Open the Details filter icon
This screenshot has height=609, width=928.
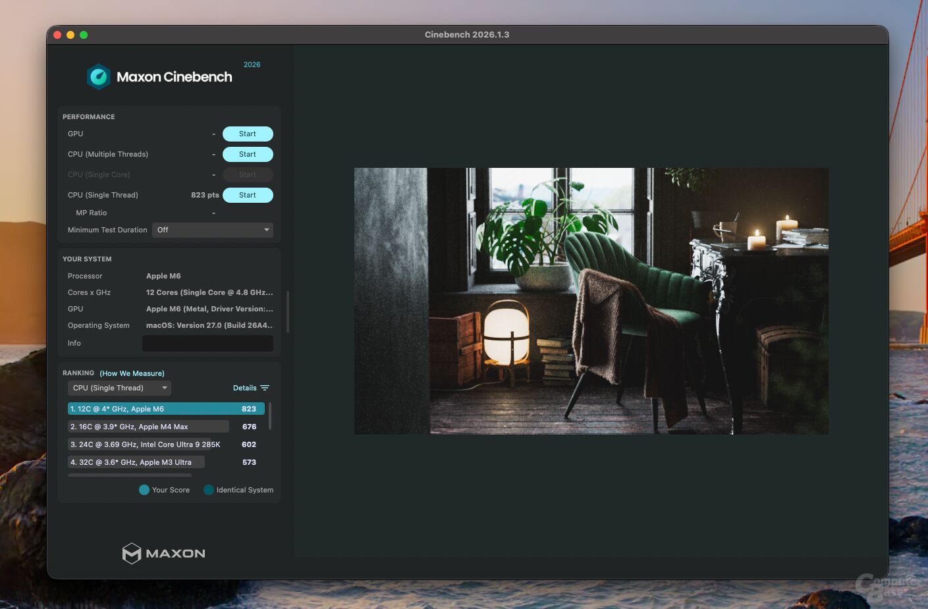click(x=265, y=388)
